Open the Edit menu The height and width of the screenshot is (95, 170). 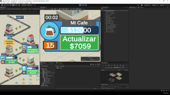click(x=4, y=3)
